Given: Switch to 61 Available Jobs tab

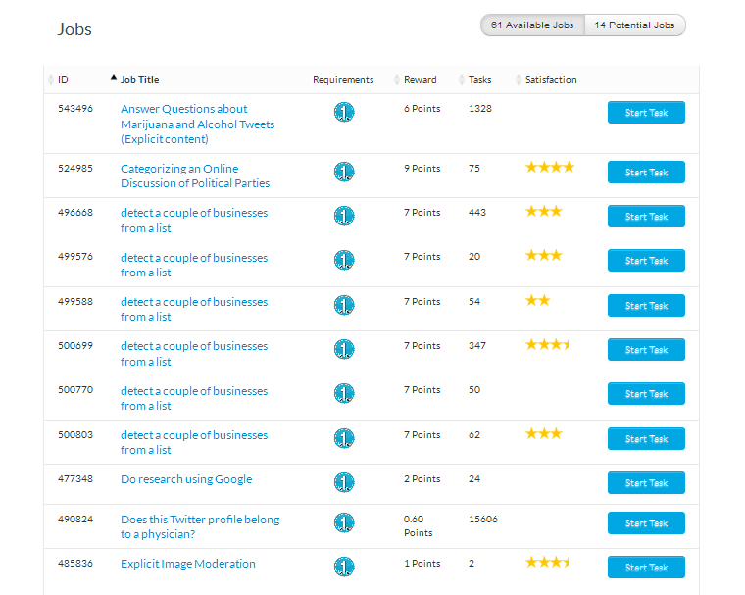Looking at the screenshot, I should click(x=532, y=25).
